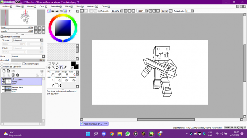Select the Move layer tool

49,68
